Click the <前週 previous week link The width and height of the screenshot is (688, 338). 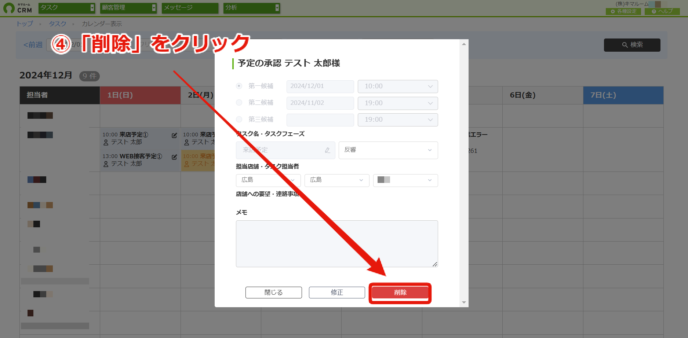point(33,45)
